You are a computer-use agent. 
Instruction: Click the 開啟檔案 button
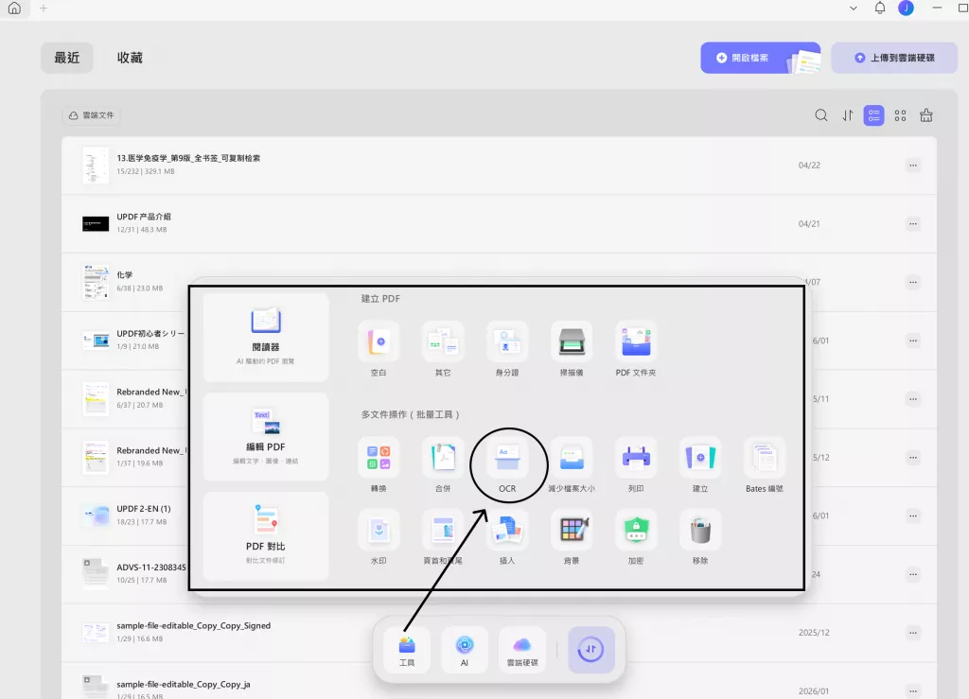pyautogui.click(x=760, y=58)
